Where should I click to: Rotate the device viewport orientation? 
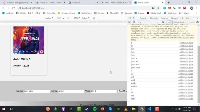click(x=94, y=18)
